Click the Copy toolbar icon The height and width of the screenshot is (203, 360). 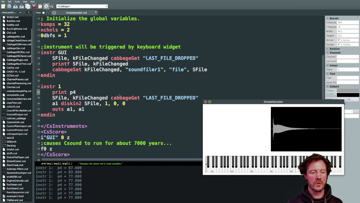click(x=28, y=6)
